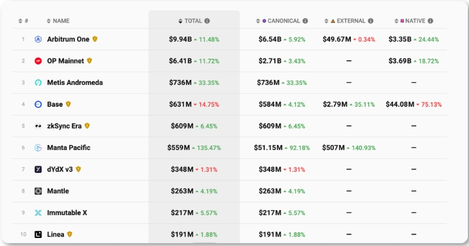
Task: Sort the table by NATIVE column
Action: pyautogui.click(x=410, y=21)
